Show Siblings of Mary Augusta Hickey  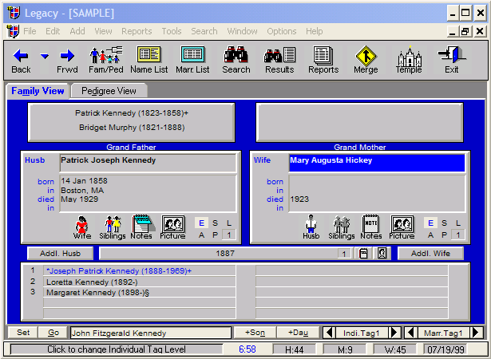(x=342, y=227)
